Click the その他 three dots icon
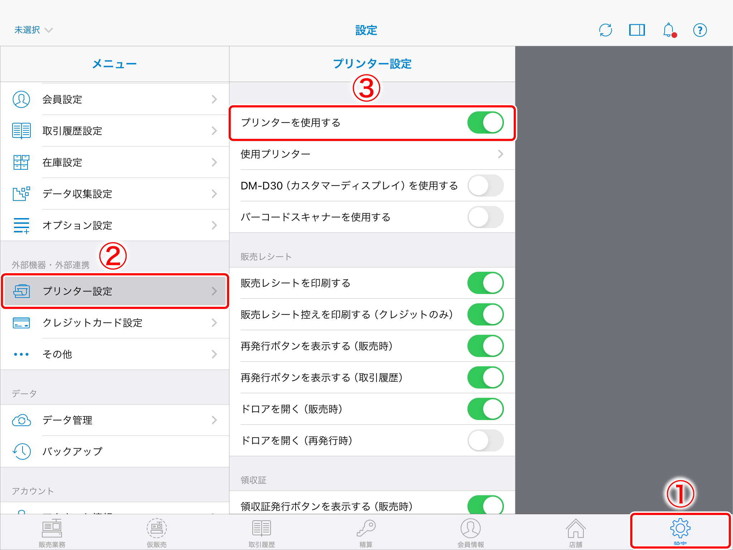 pyautogui.click(x=21, y=354)
